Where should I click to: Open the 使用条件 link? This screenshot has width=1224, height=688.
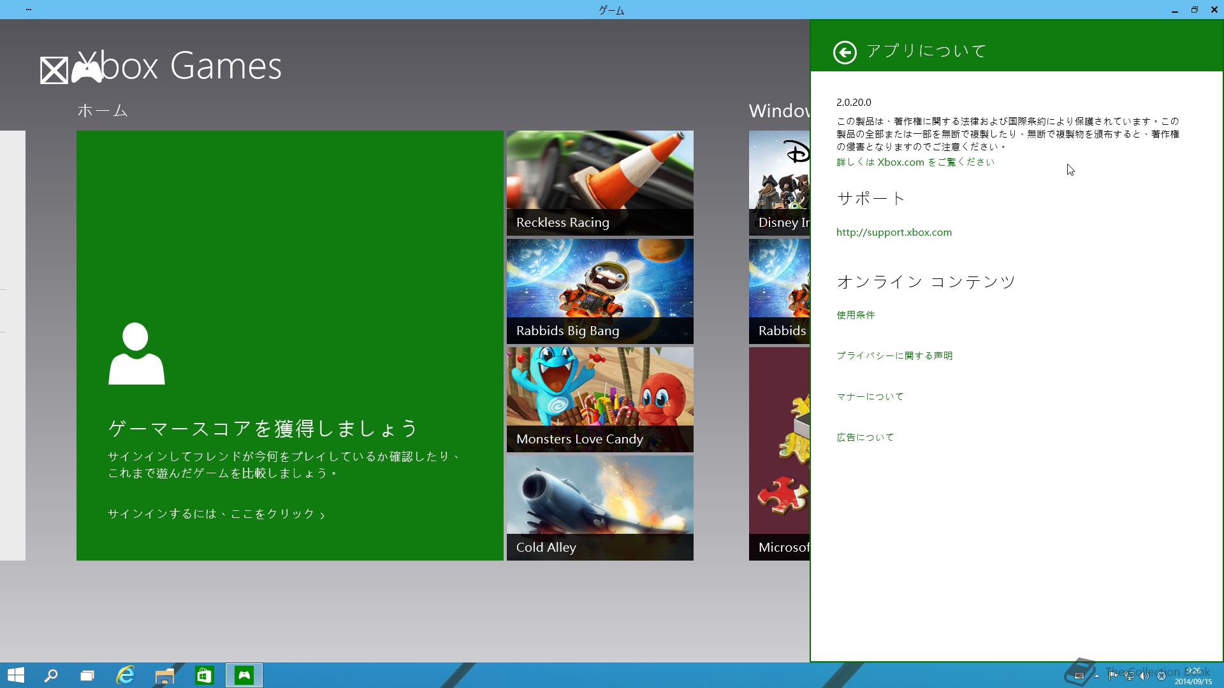coord(856,315)
